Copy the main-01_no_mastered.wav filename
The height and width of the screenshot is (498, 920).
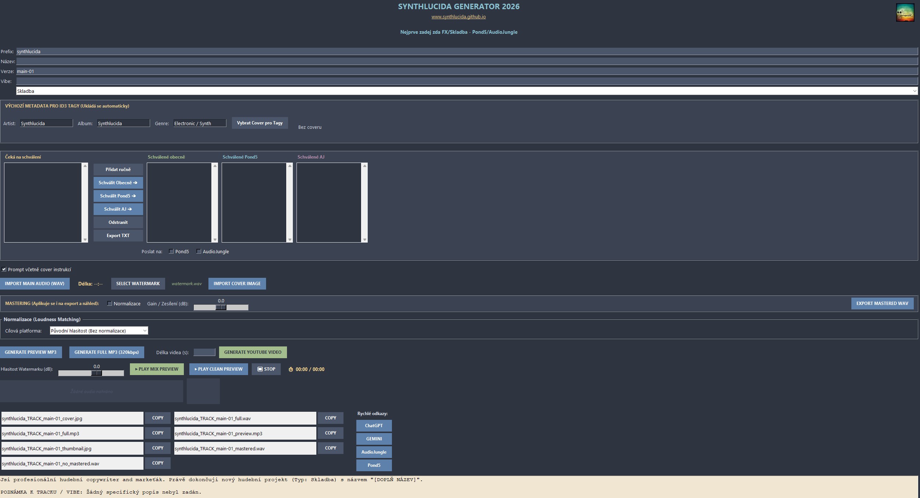pos(158,463)
